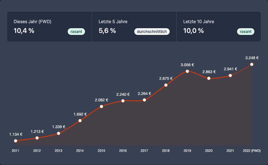Viewport: 268px width, 165px height.
Task: Click the 2019 peak data point
Action: click(187, 71)
